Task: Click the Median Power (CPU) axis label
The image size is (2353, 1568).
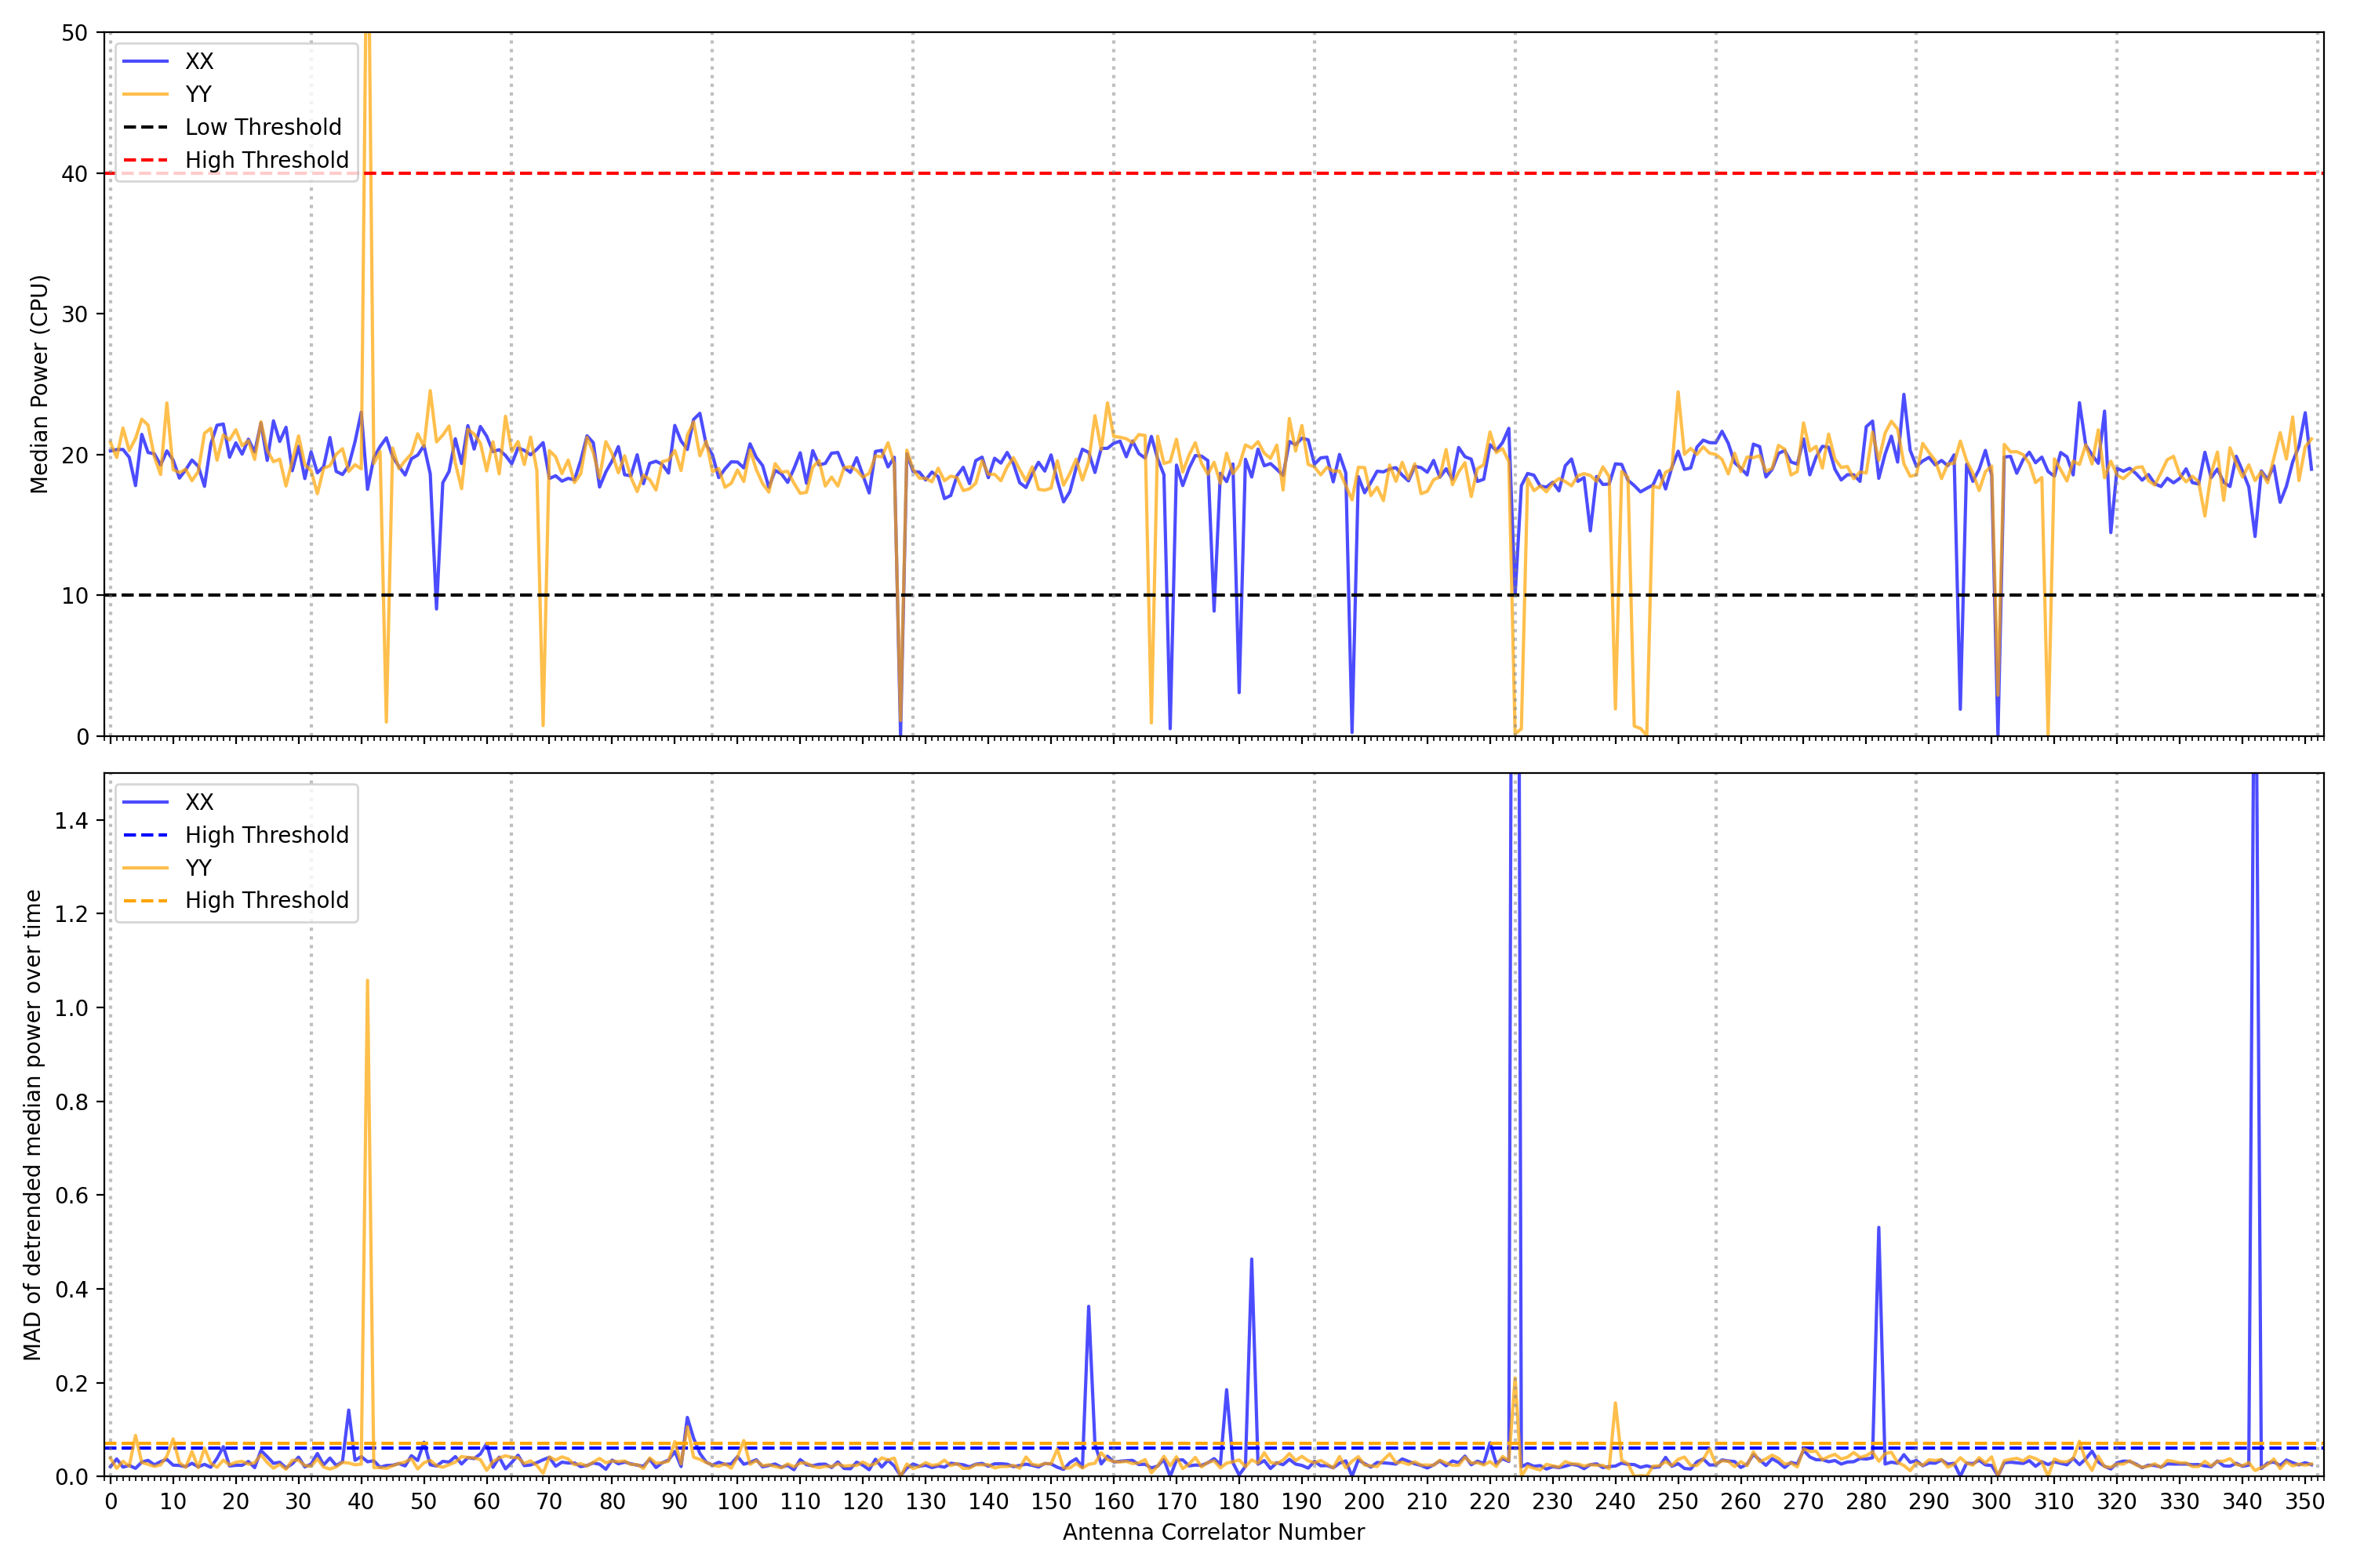Action: pos(39,384)
